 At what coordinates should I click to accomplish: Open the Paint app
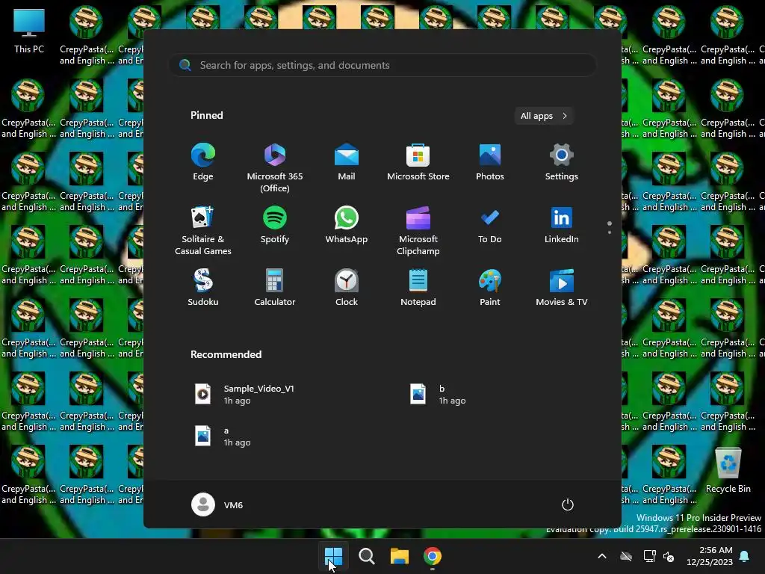click(x=490, y=288)
